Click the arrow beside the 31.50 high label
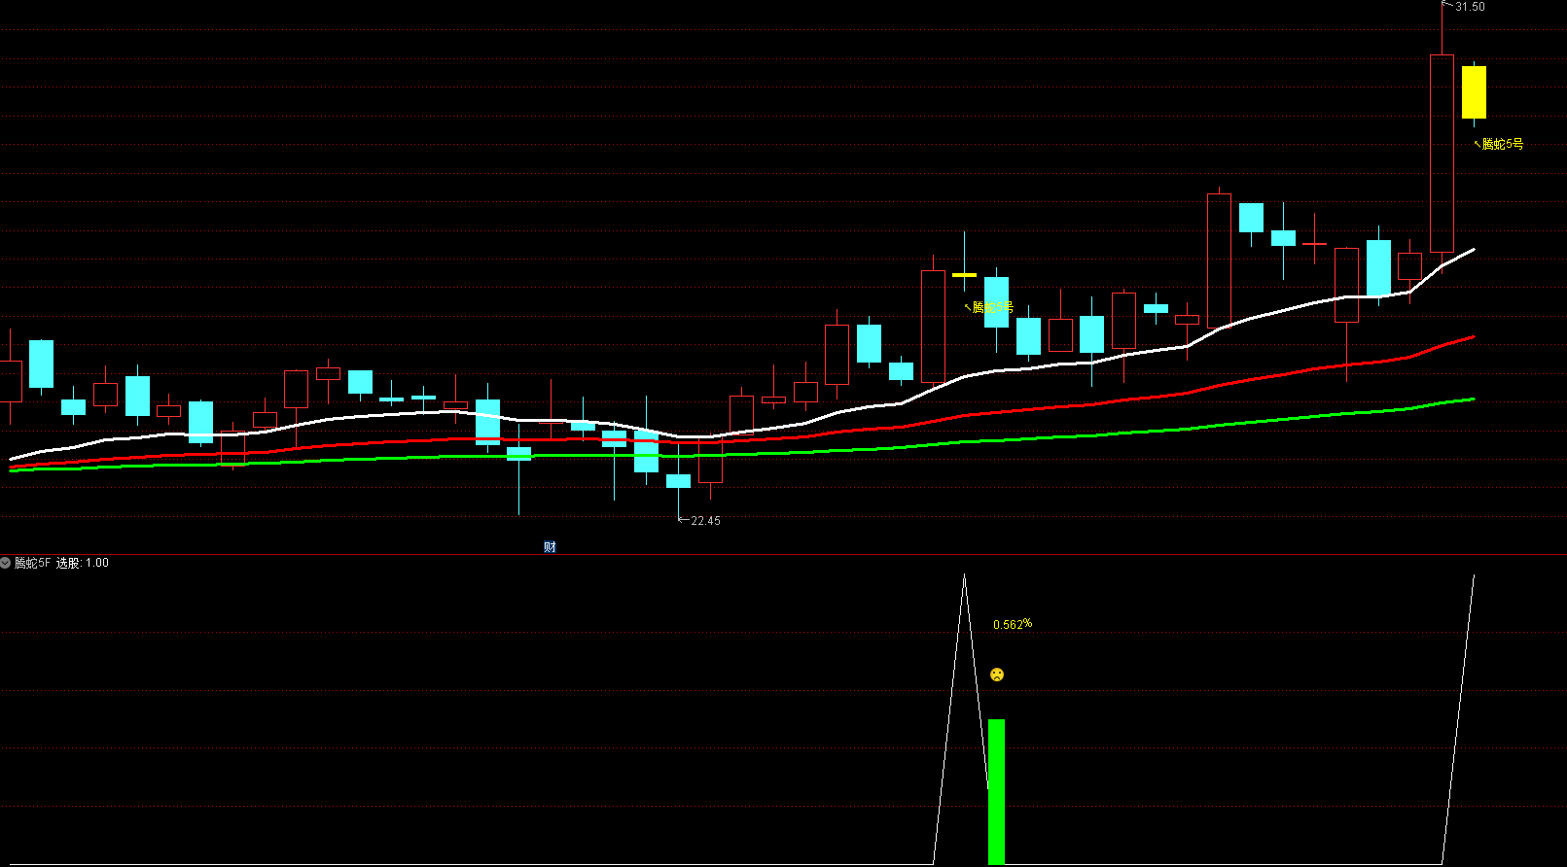Screen dimensions: 1567x867 (1446, 7)
